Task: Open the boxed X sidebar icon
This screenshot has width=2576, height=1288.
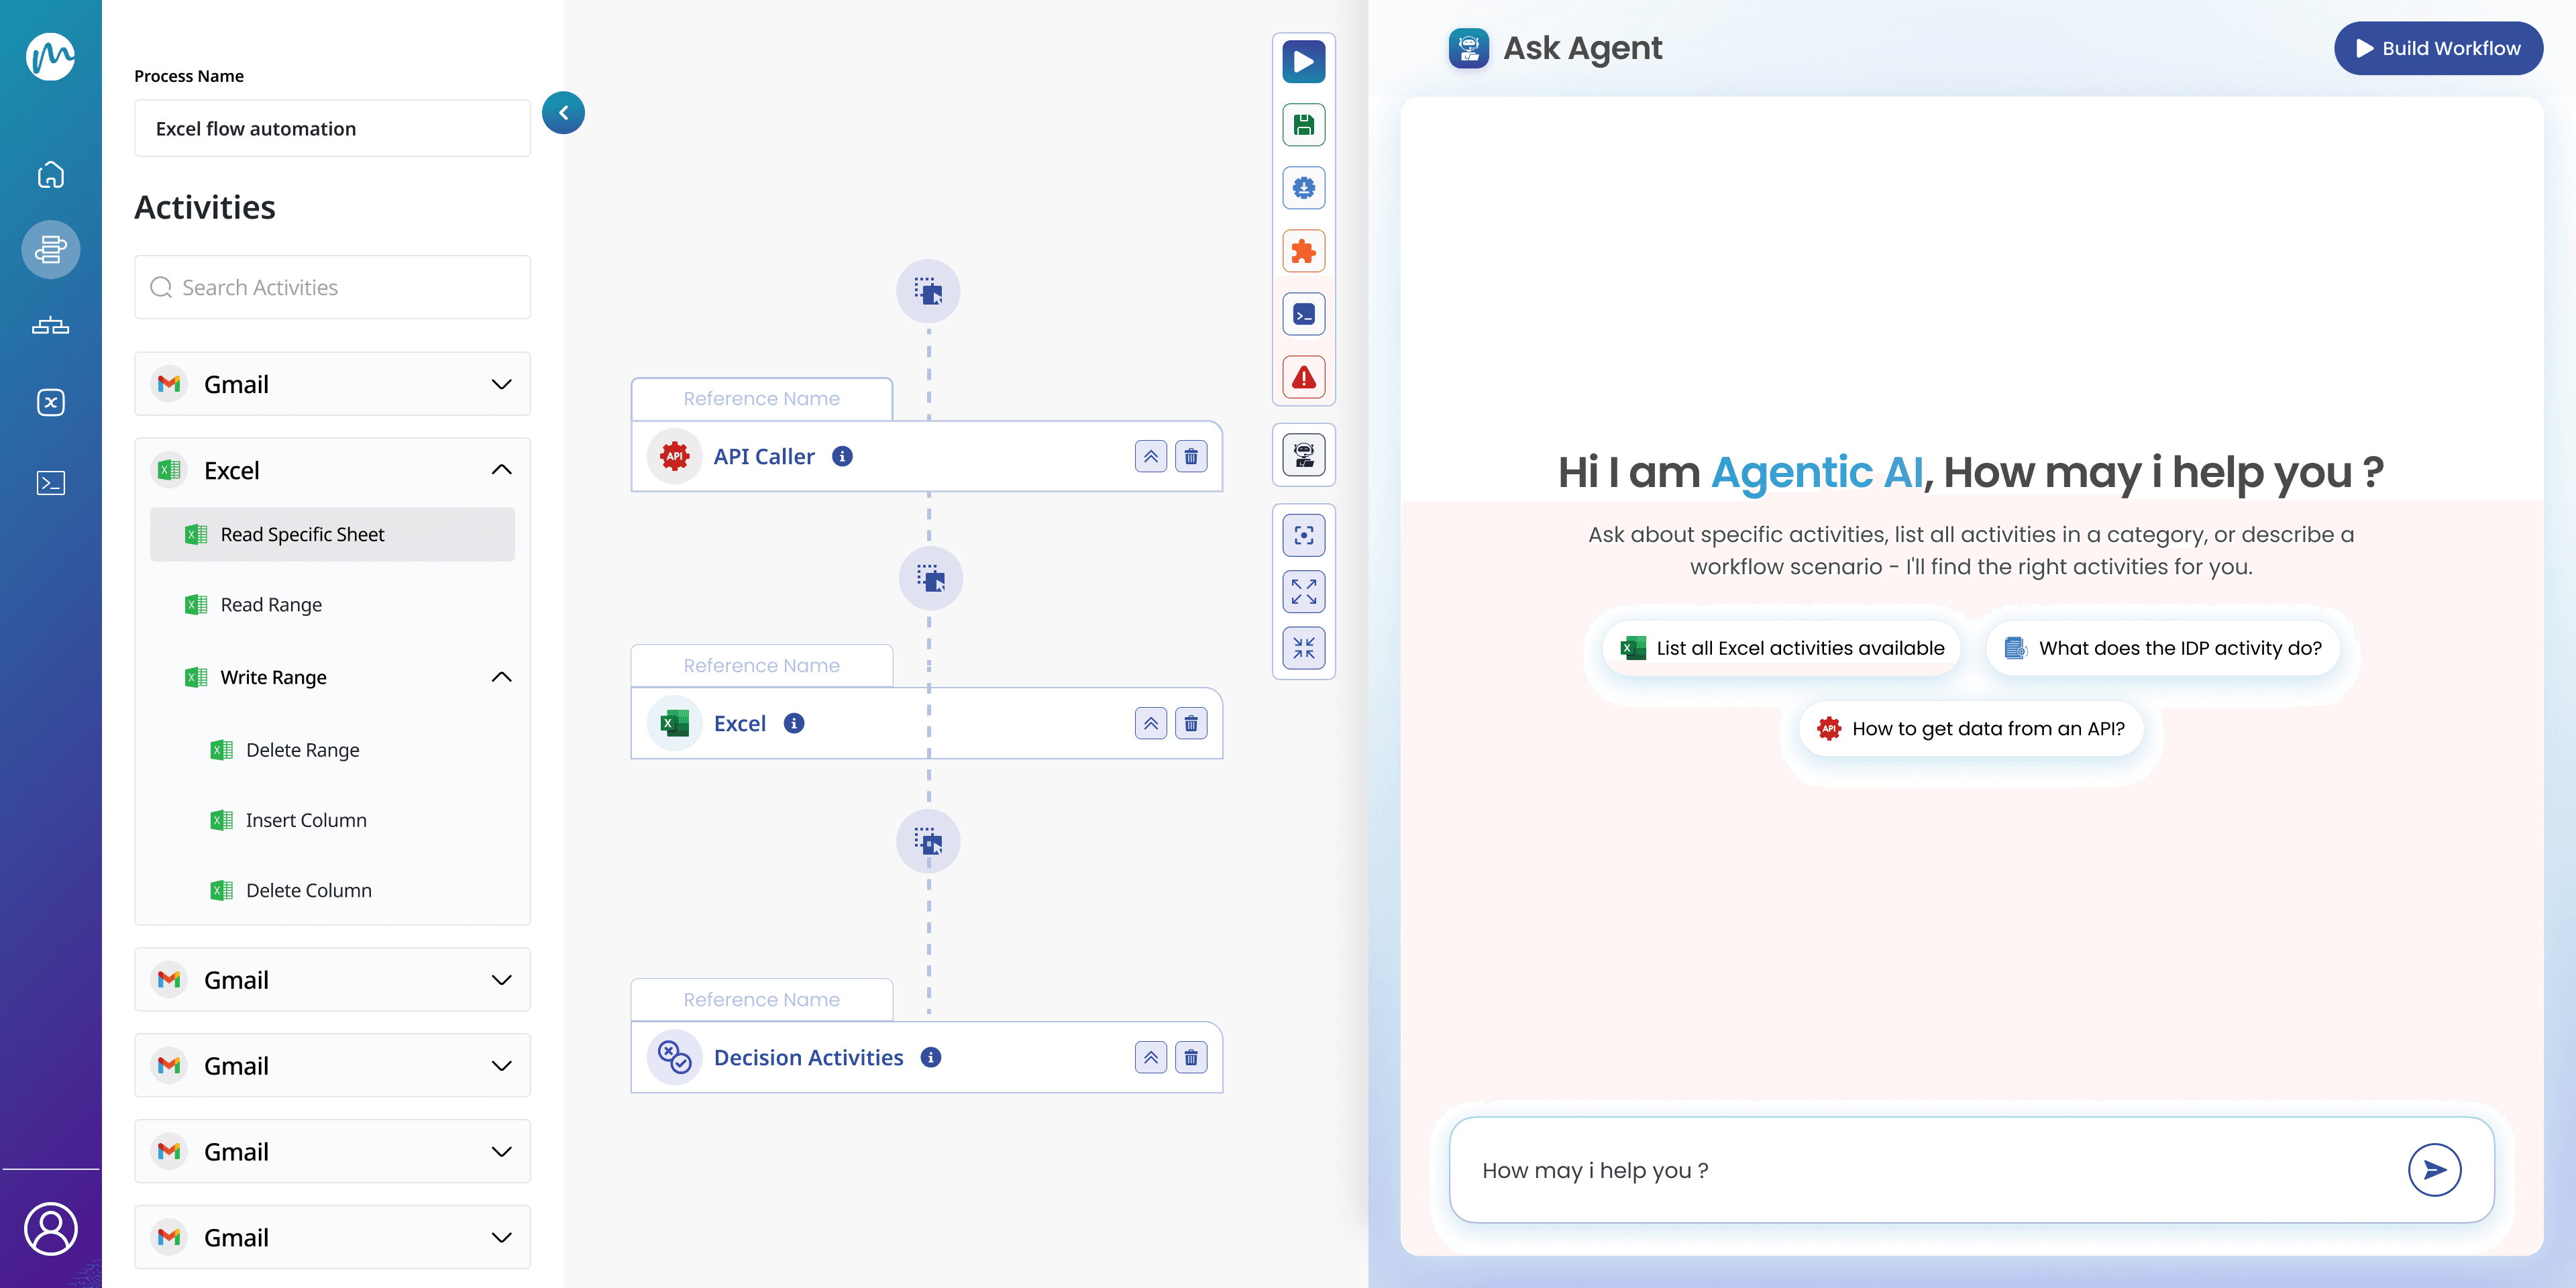Action: click(50, 402)
